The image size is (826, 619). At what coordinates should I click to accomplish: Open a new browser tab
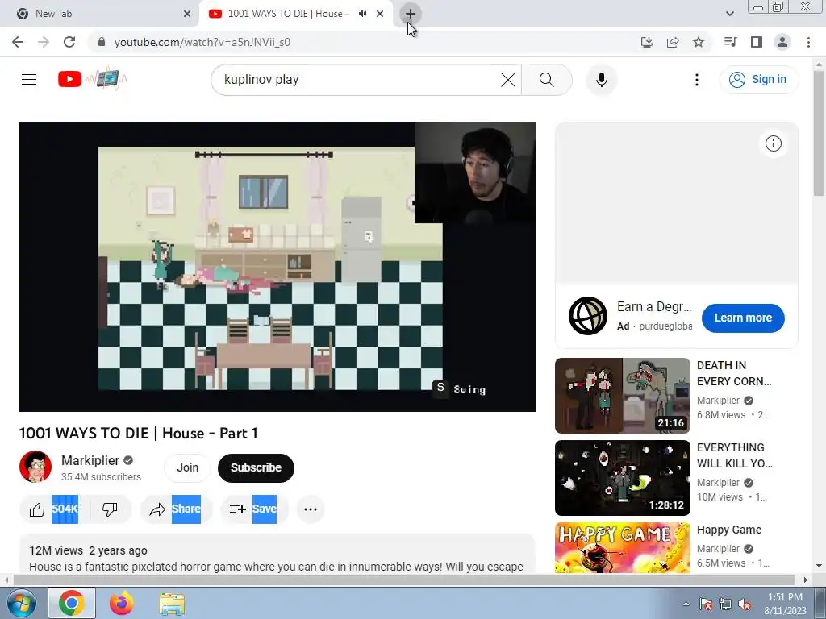411,15
